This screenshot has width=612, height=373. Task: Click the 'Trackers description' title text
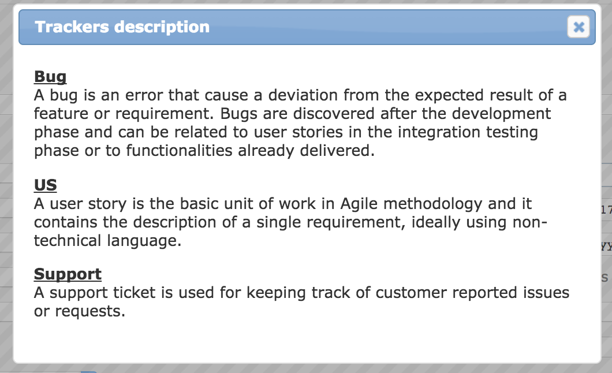point(122,27)
